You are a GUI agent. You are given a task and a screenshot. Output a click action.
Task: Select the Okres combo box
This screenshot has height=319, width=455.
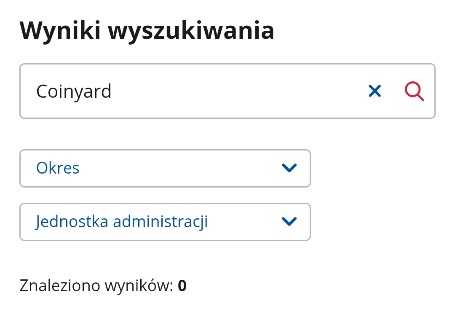[x=165, y=168]
